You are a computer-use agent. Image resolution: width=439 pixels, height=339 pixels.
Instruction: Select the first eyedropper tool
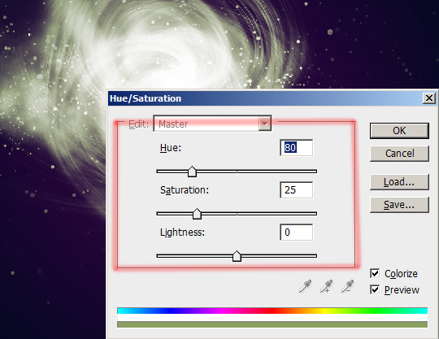pos(305,286)
